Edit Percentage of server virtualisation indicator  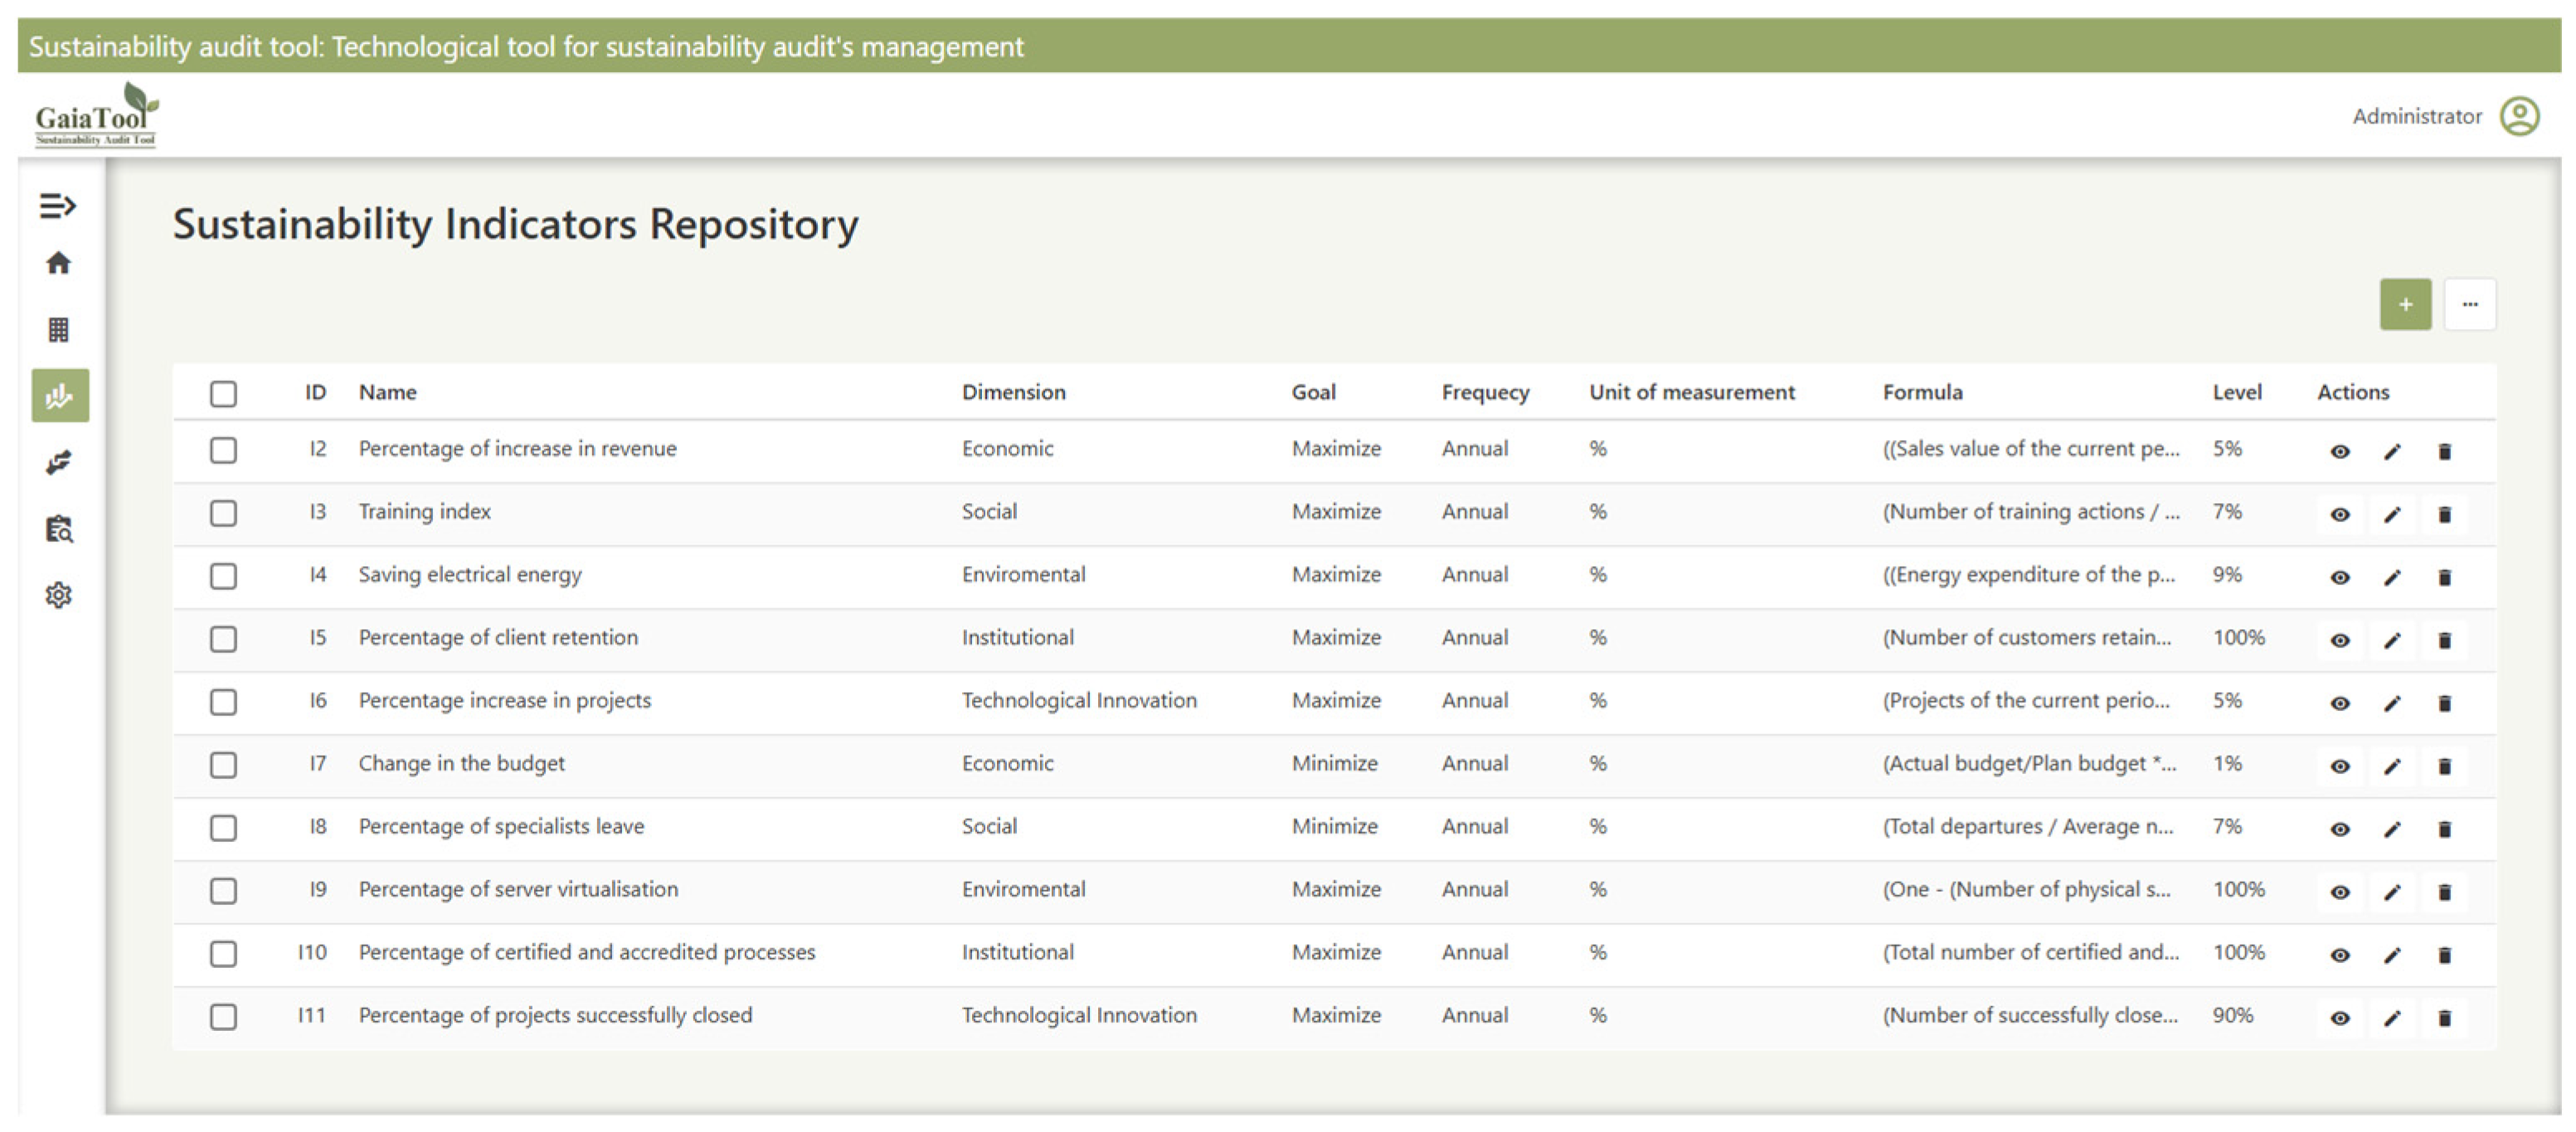2391,893
